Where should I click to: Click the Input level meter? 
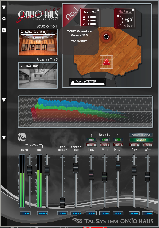coord(22,181)
